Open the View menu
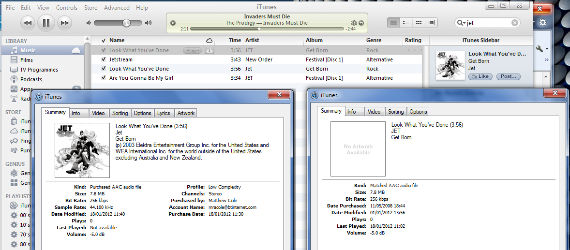 click(43, 7)
